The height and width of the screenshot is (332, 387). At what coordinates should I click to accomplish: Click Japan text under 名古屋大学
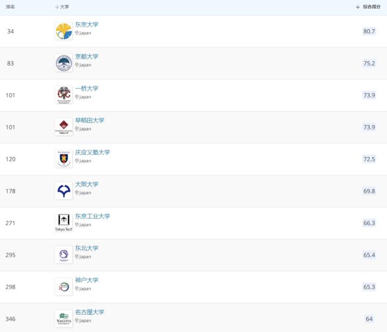(x=85, y=320)
